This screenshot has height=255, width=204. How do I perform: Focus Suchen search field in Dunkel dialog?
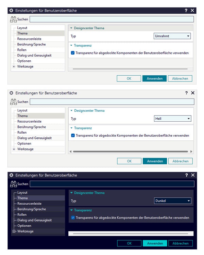[x=112, y=184]
